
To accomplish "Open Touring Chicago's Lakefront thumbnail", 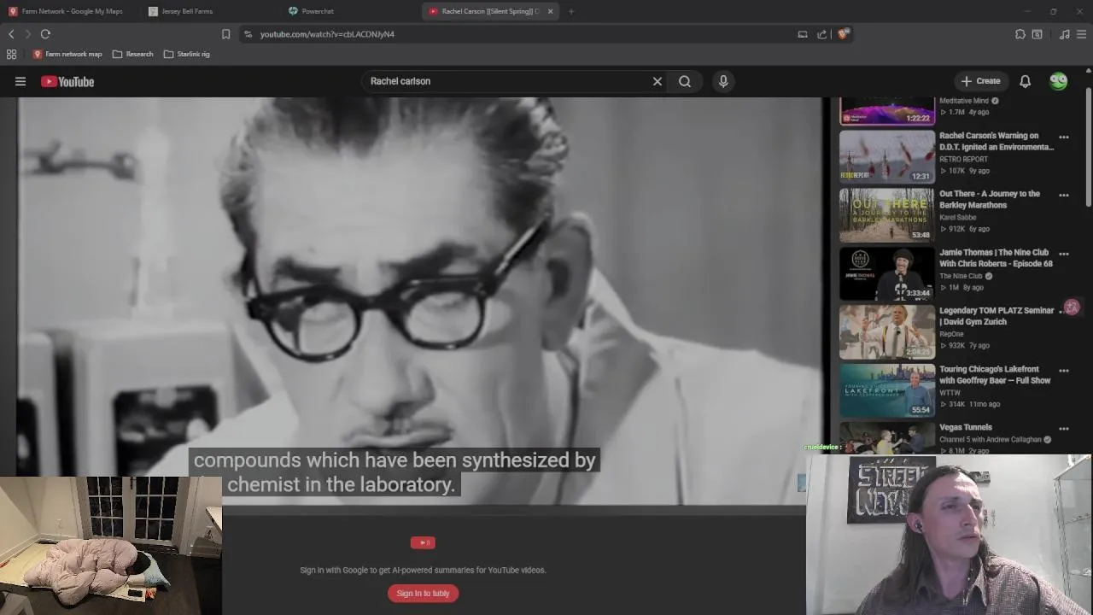I will (x=887, y=390).
